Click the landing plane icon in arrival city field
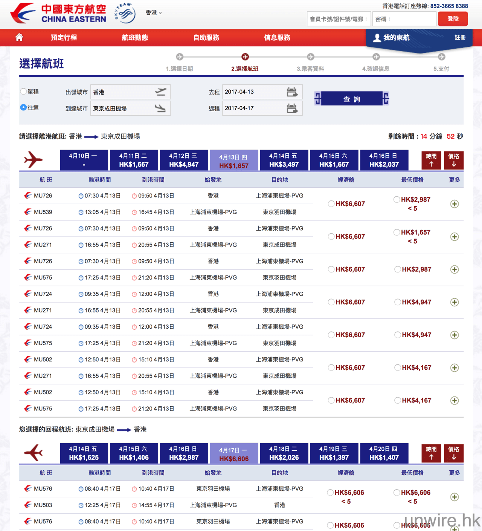 (x=160, y=109)
